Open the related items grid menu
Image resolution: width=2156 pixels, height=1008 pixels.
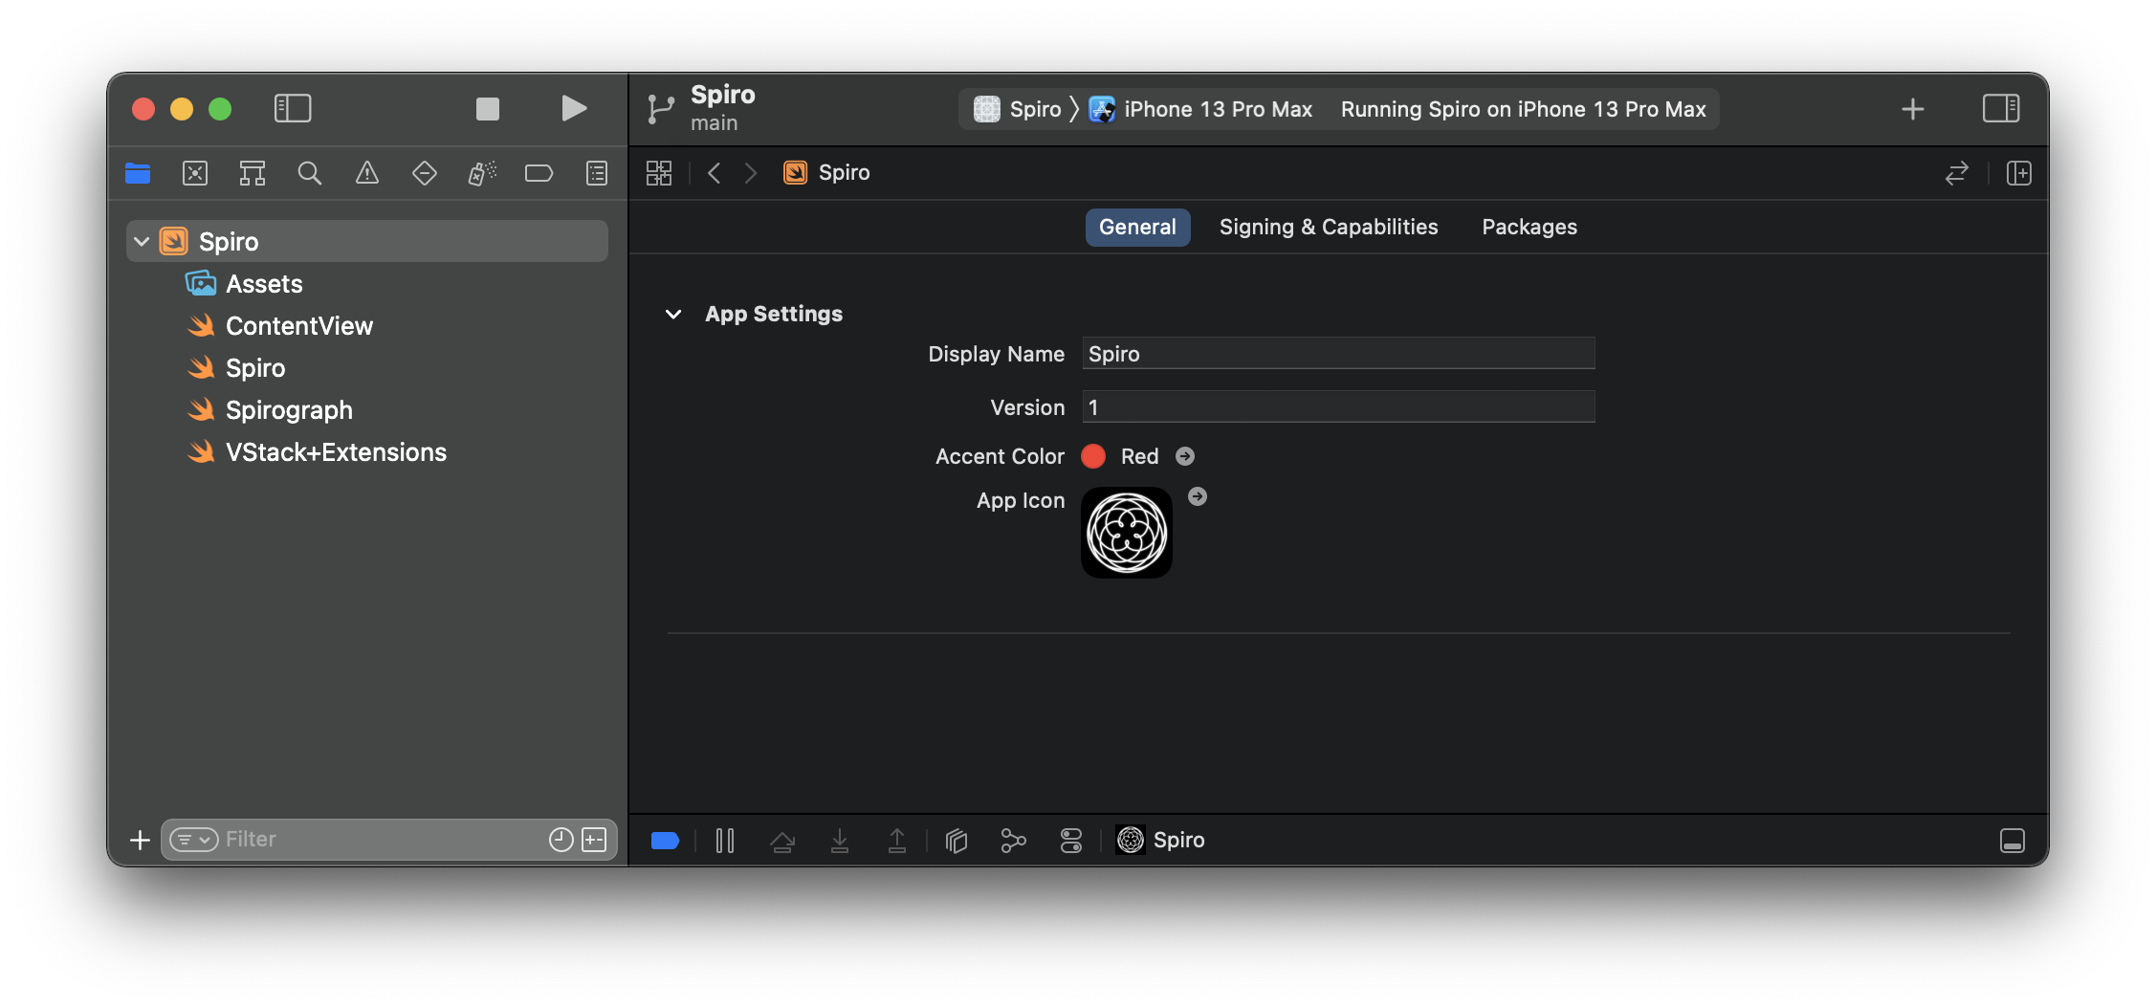pyautogui.click(x=659, y=173)
